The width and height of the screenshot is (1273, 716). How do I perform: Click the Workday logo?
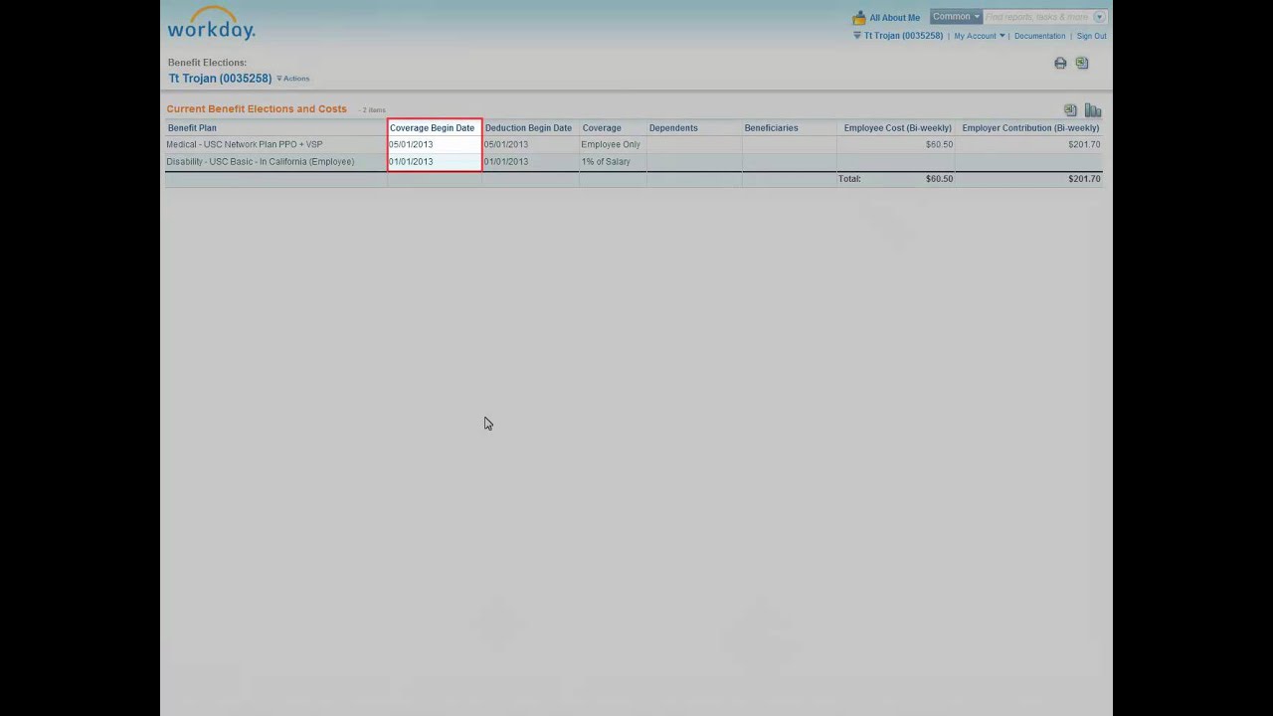click(x=211, y=24)
